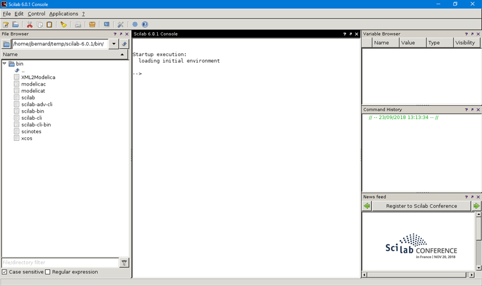Open the Control menu
Image resolution: width=482 pixels, height=286 pixels.
pyautogui.click(x=36, y=14)
